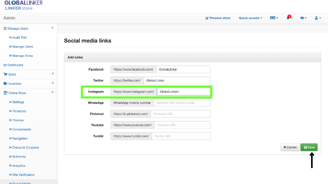Collapse the Manage Users section chevron
328x184 pixels.
click(52, 28)
